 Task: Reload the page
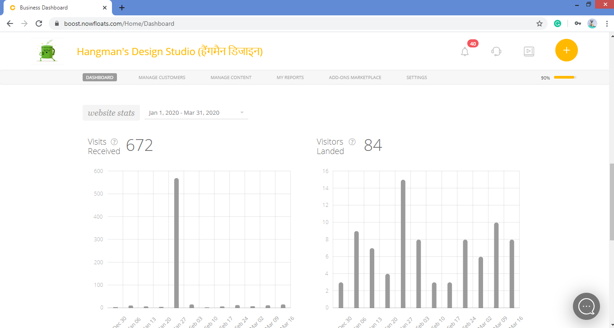[x=39, y=23]
